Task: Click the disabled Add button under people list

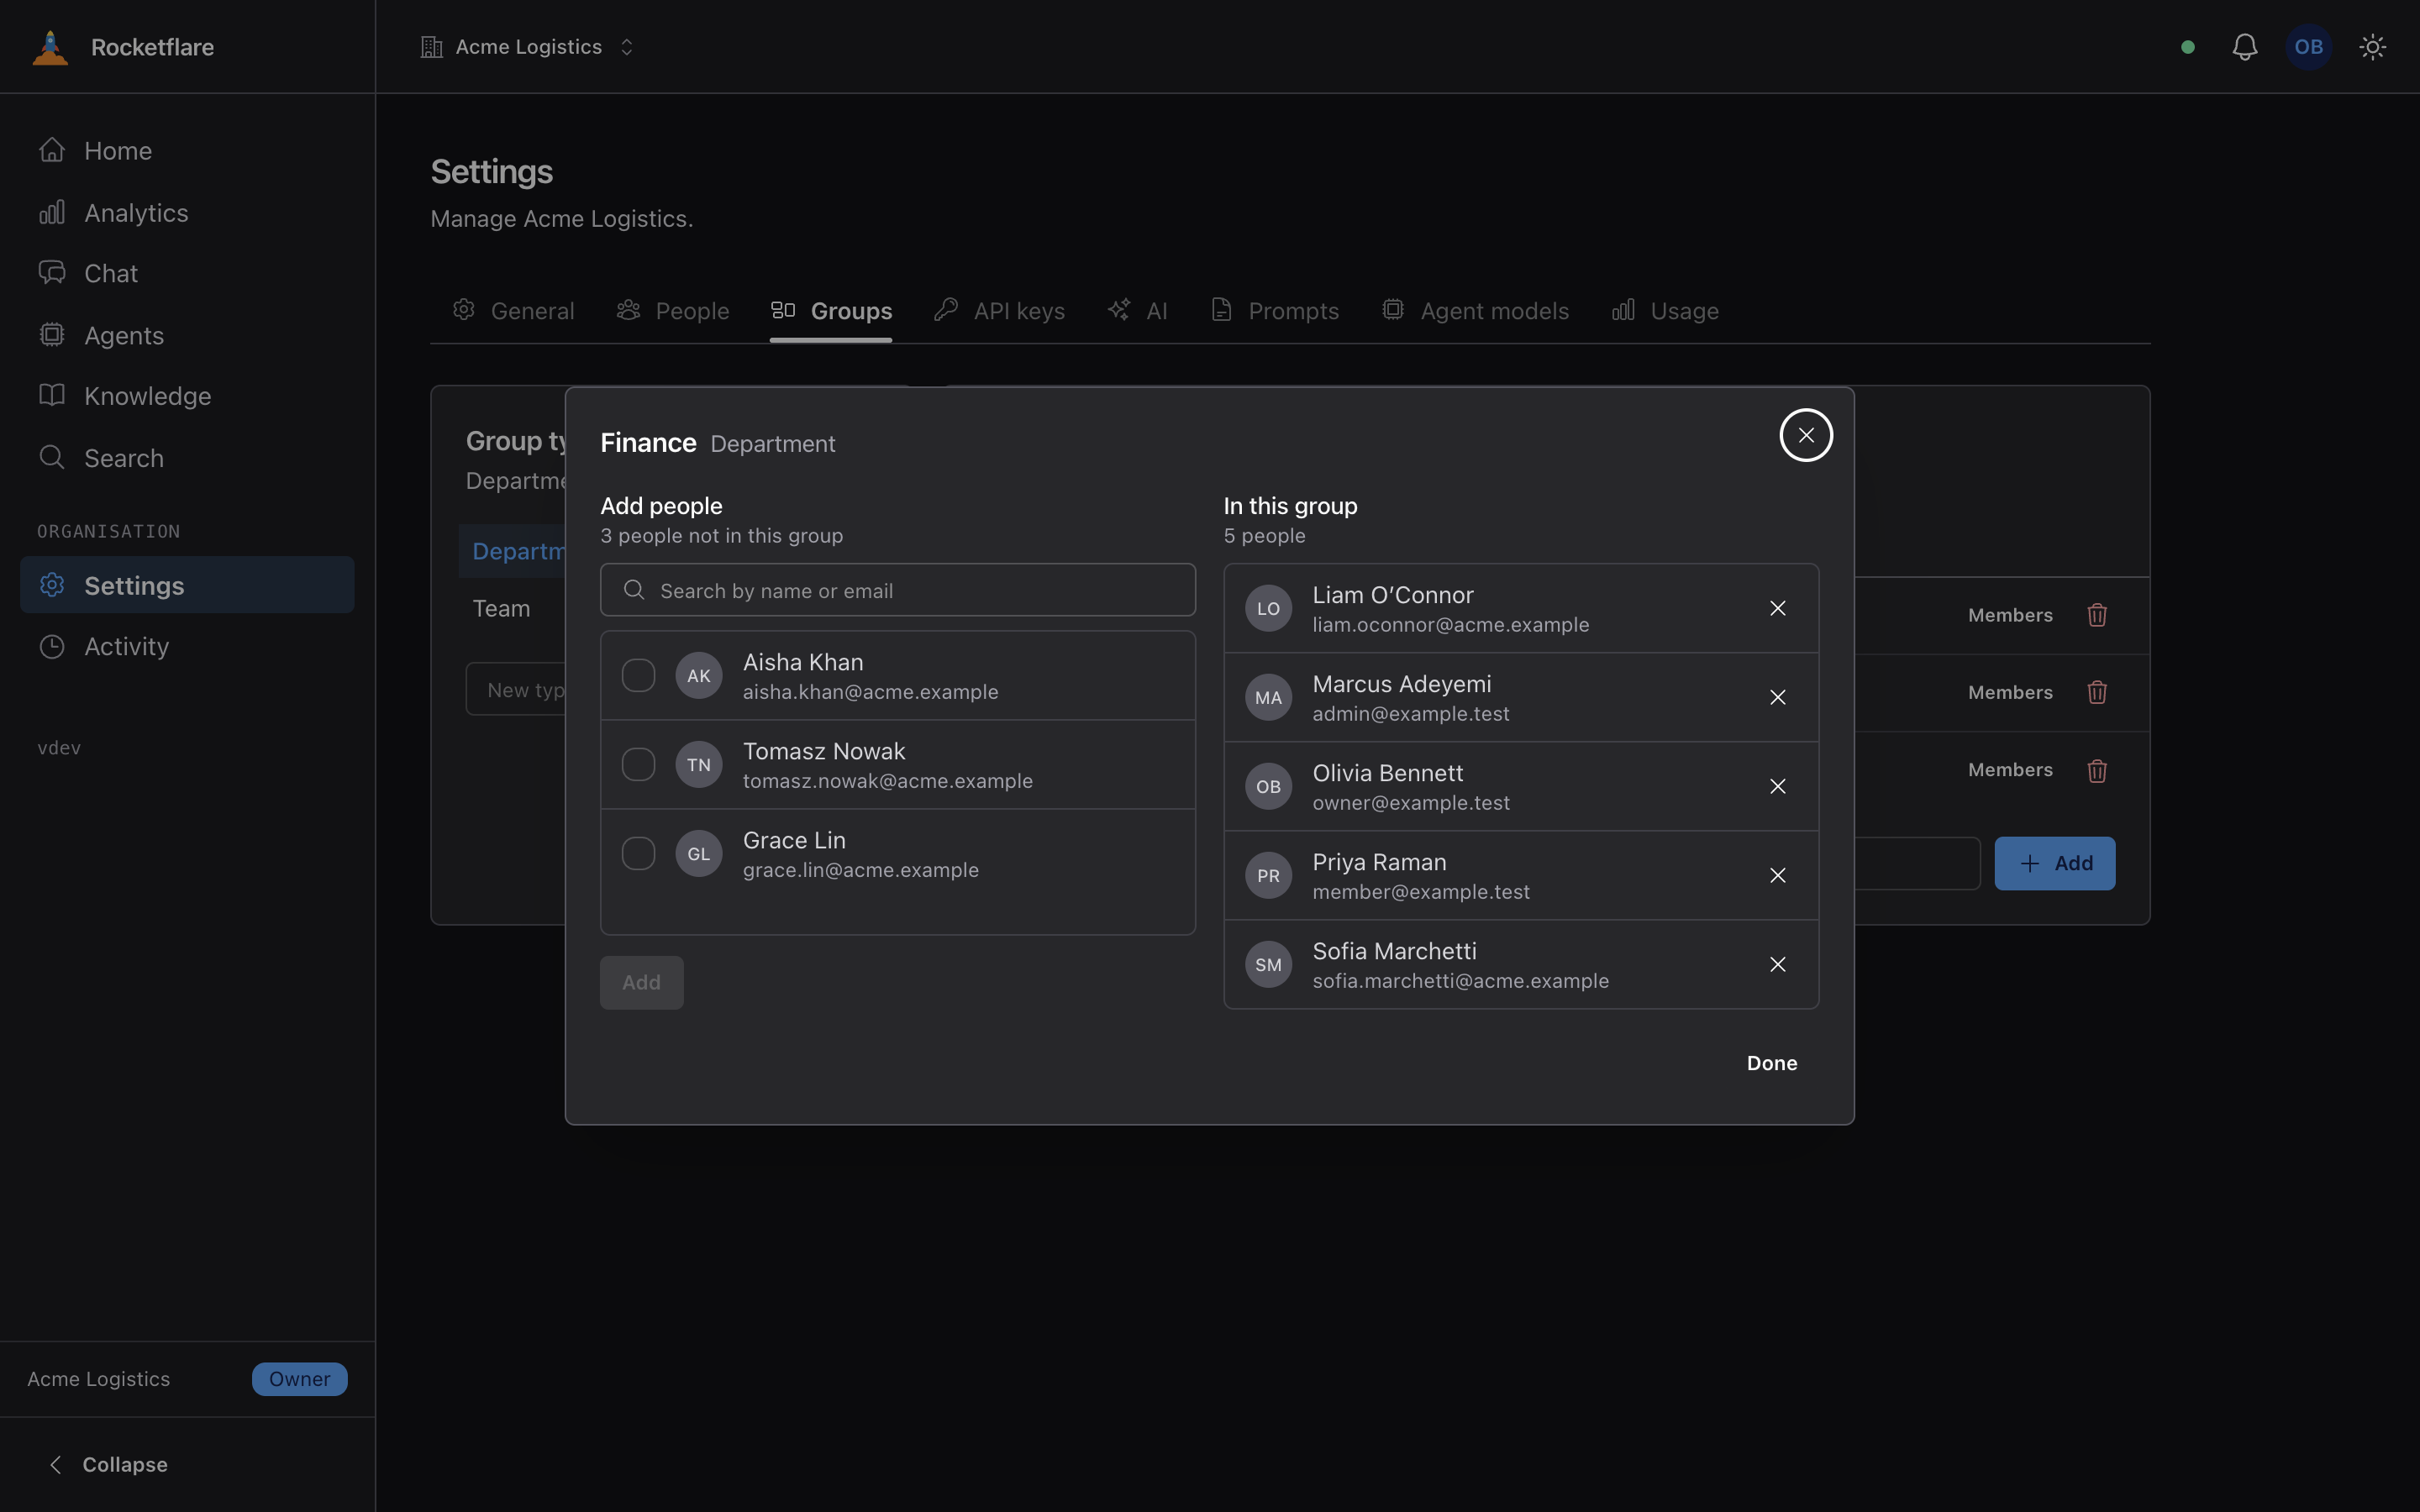Action: click(x=642, y=982)
